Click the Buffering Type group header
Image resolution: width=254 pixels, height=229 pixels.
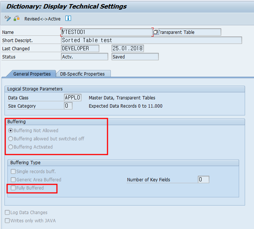[x=123, y=162]
